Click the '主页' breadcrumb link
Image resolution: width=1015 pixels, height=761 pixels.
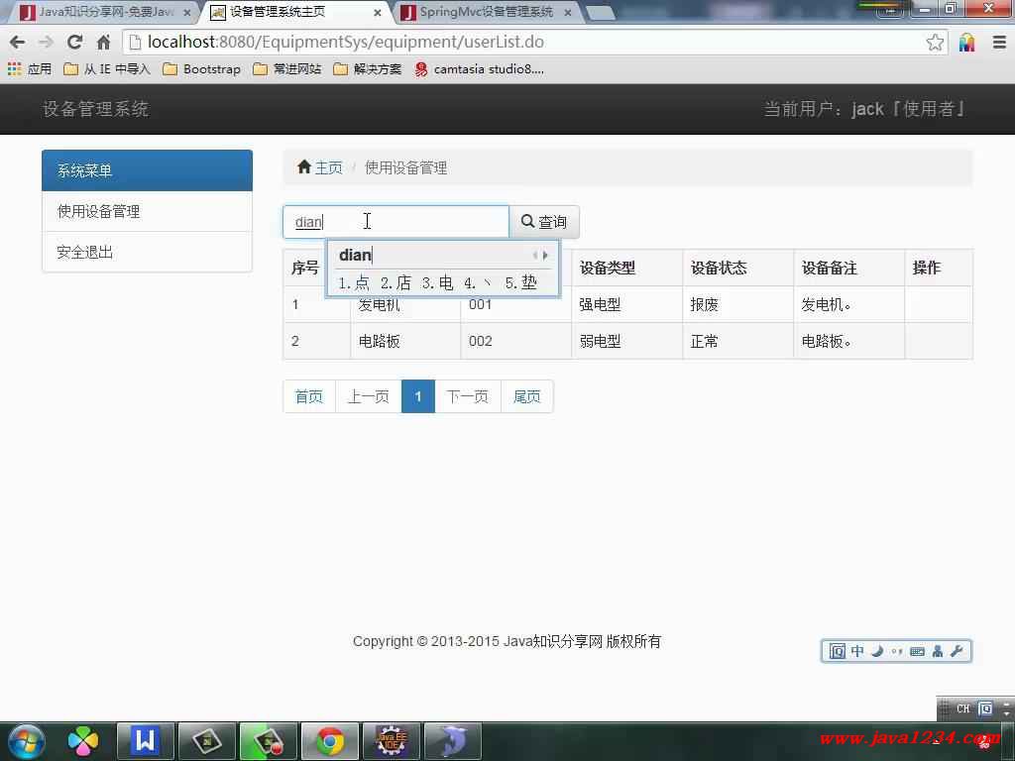(x=328, y=167)
